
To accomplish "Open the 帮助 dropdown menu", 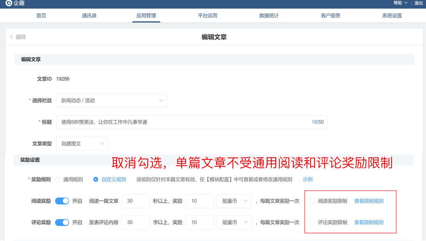I will pyautogui.click(x=400, y=3).
